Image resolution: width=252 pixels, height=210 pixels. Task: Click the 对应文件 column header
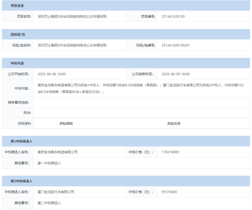pyautogui.click(x=174, y=124)
